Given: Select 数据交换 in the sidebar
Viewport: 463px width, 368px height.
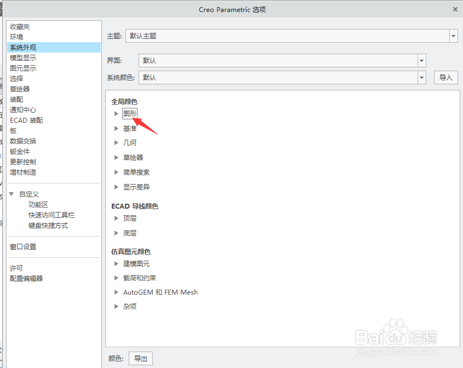Looking at the screenshot, I should 23,141.
